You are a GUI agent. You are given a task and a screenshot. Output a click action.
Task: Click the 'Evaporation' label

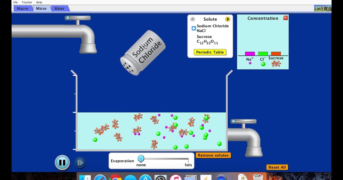coord(122,161)
